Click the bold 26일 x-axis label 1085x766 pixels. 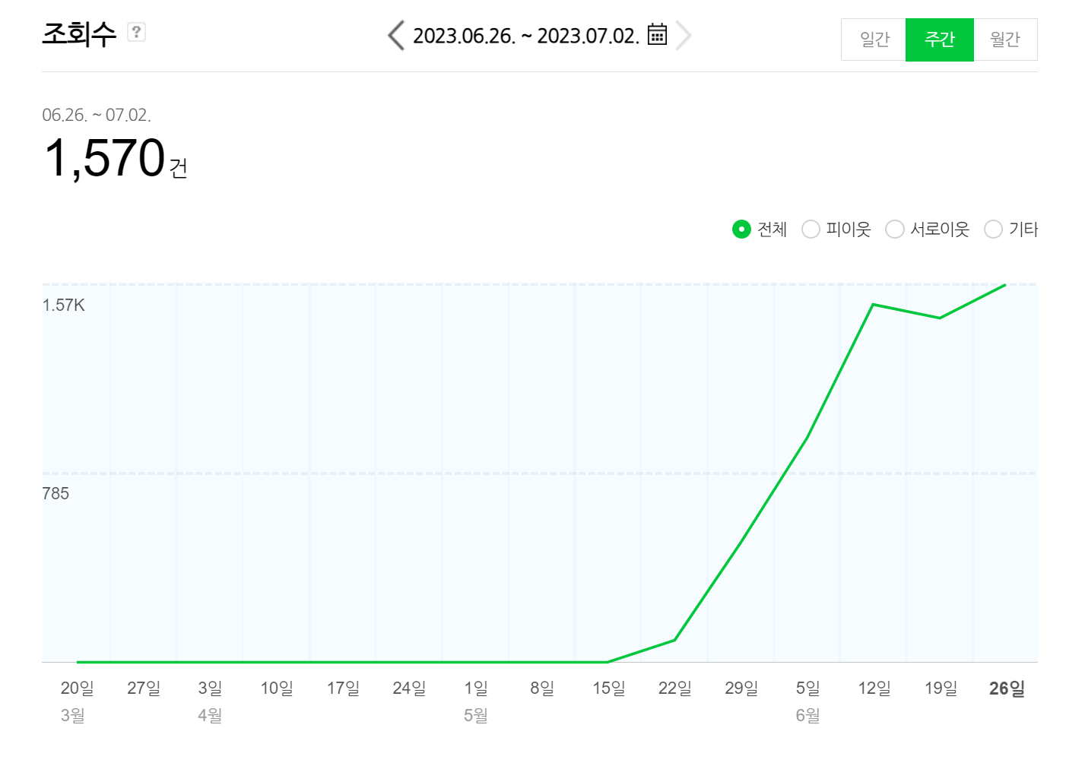coord(1007,688)
